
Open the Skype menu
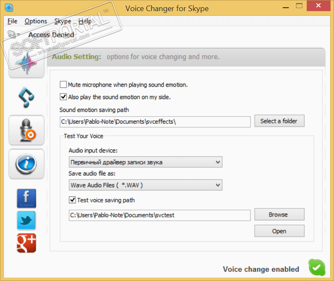click(63, 21)
